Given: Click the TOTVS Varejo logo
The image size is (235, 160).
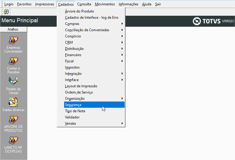Looking at the screenshot, I should 213,21.
